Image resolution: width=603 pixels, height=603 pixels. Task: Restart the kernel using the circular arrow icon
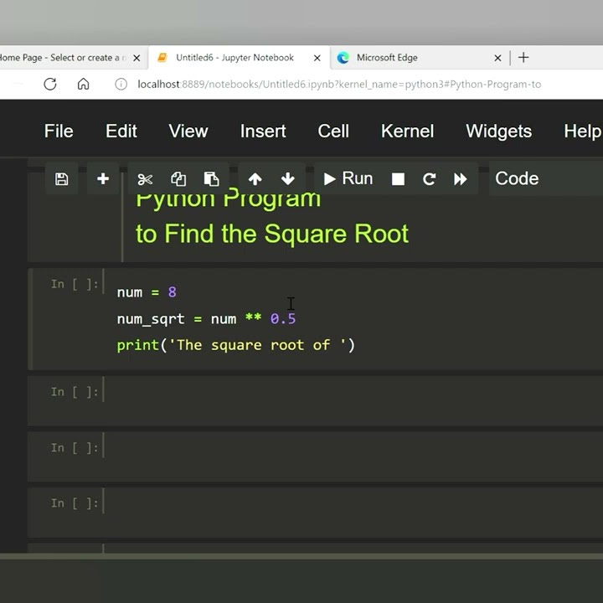(x=429, y=179)
